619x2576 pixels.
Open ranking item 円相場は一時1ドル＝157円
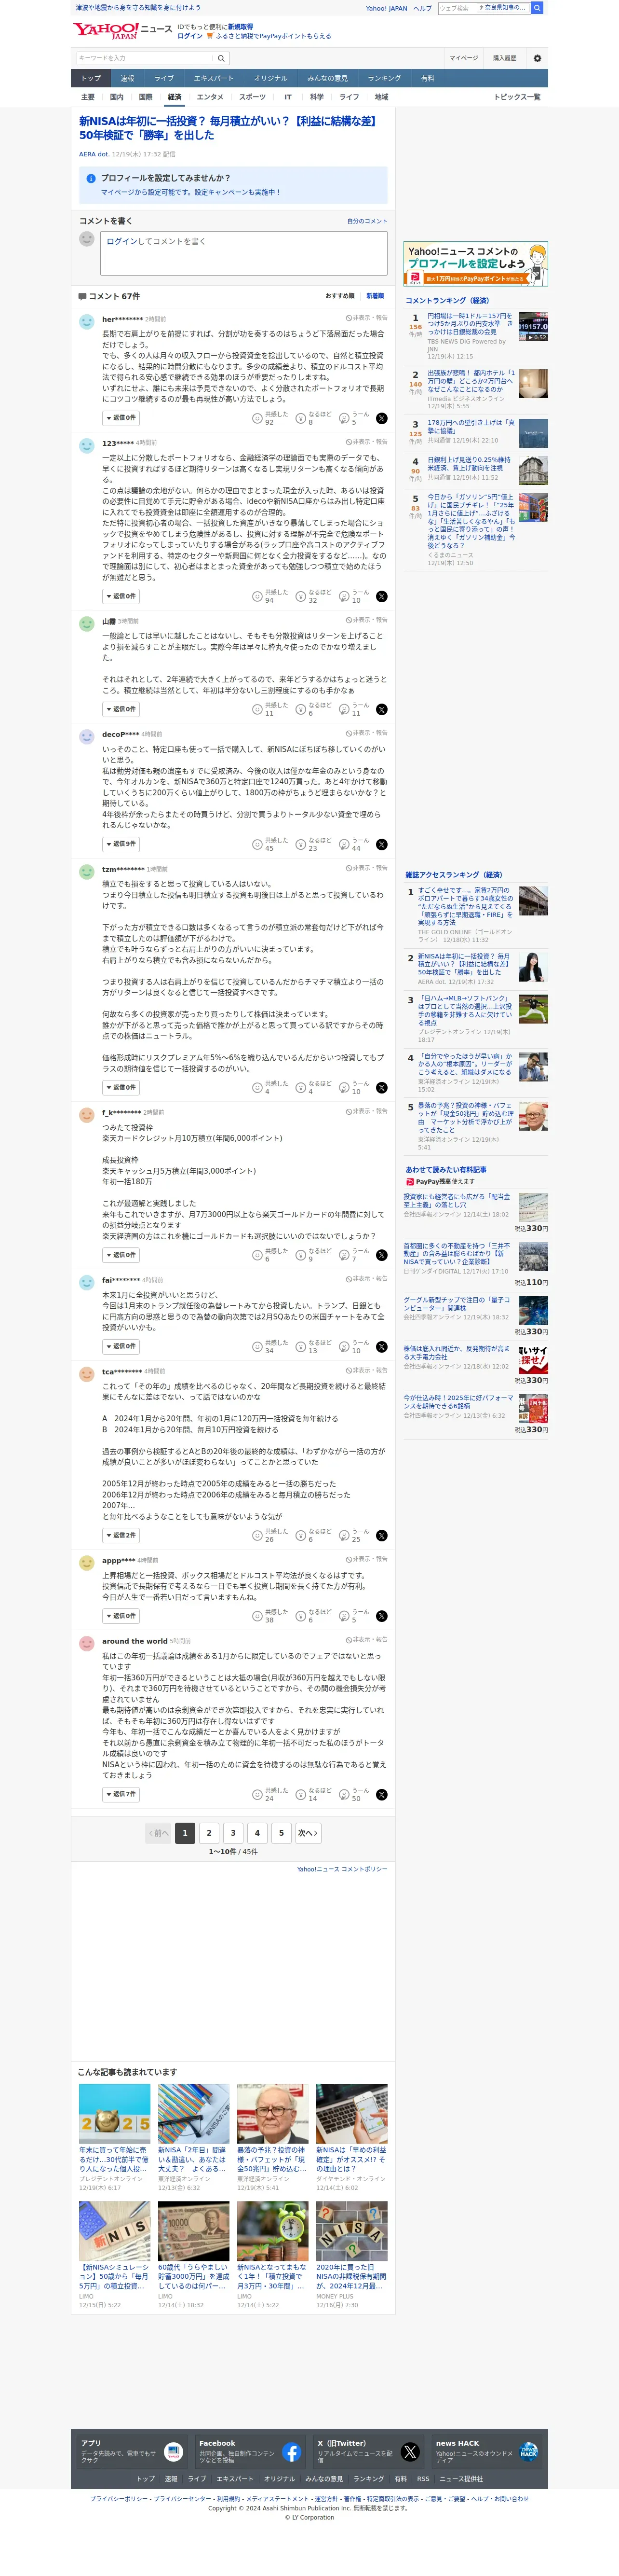(469, 324)
